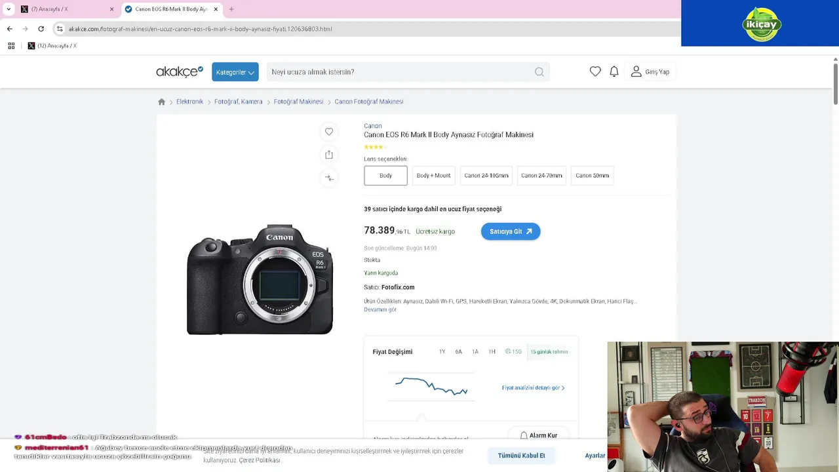The width and height of the screenshot is (839, 472).
Task: Select Canon 24-105mm lens option
Action: pyautogui.click(x=486, y=176)
